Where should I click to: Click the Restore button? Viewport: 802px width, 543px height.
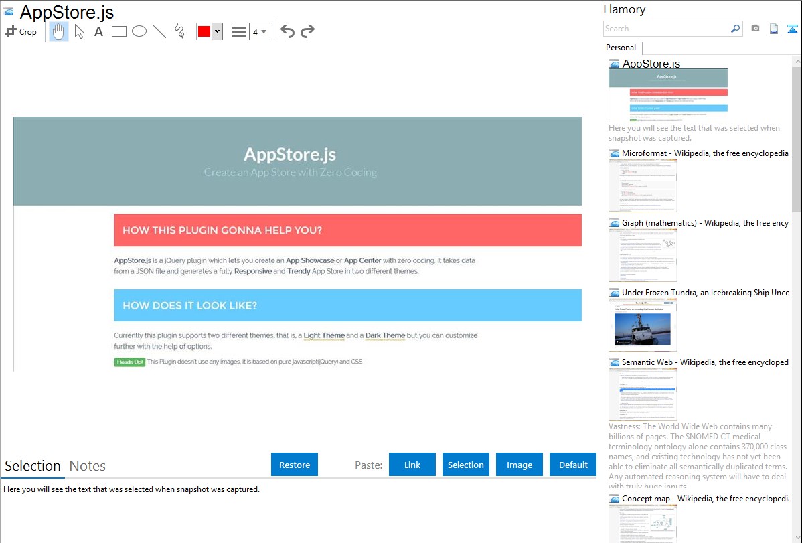tap(295, 465)
